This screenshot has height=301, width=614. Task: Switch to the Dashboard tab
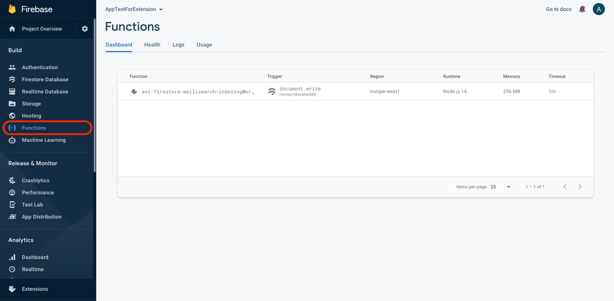119,45
